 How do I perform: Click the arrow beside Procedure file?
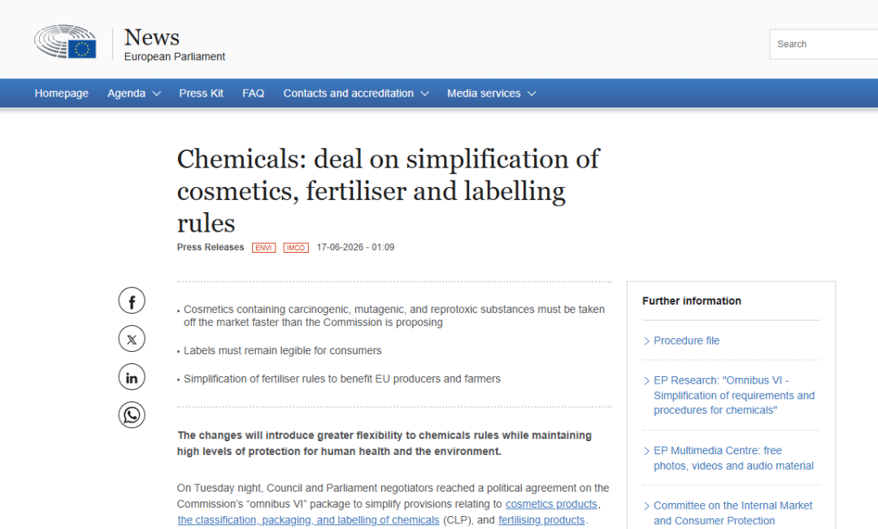pyautogui.click(x=647, y=341)
